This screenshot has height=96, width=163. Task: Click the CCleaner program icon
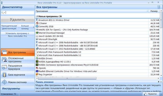37,23
